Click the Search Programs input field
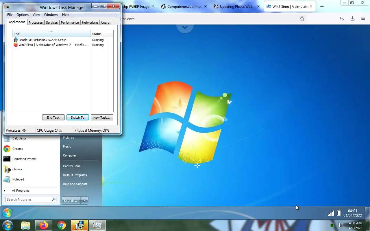Viewport: 370px width, 231px height. pos(28,200)
